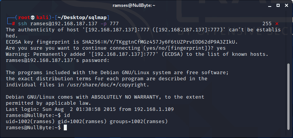The width and height of the screenshot is (293, 138).
Task: Click the 'Last login: Sun Aug 2' line
Action: (x=90, y=109)
